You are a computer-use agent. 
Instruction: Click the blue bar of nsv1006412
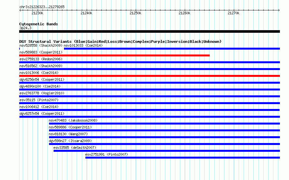click(x=149, y=110)
